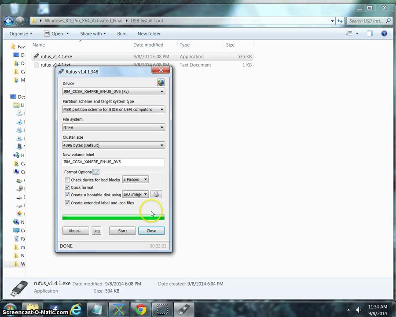The width and height of the screenshot is (396, 317).
Task: Click the rufus_v1.4.1.txt document icon
Action: pyautogui.click(x=36, y=65)
